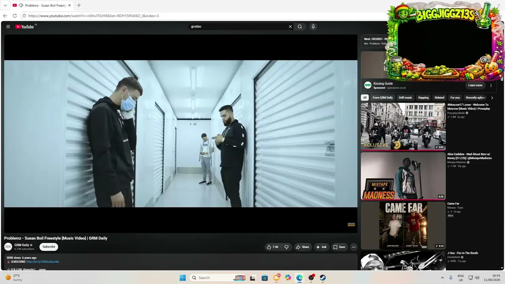Open 'Abra Cadabra - Mad About Bars' title
This screenshot has height=284, width=505.
pyautogui.click(x=469, y=156)
